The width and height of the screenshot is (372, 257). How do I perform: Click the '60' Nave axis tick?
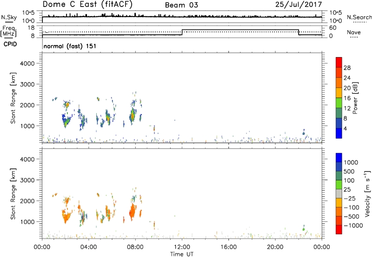pos(333,28)
